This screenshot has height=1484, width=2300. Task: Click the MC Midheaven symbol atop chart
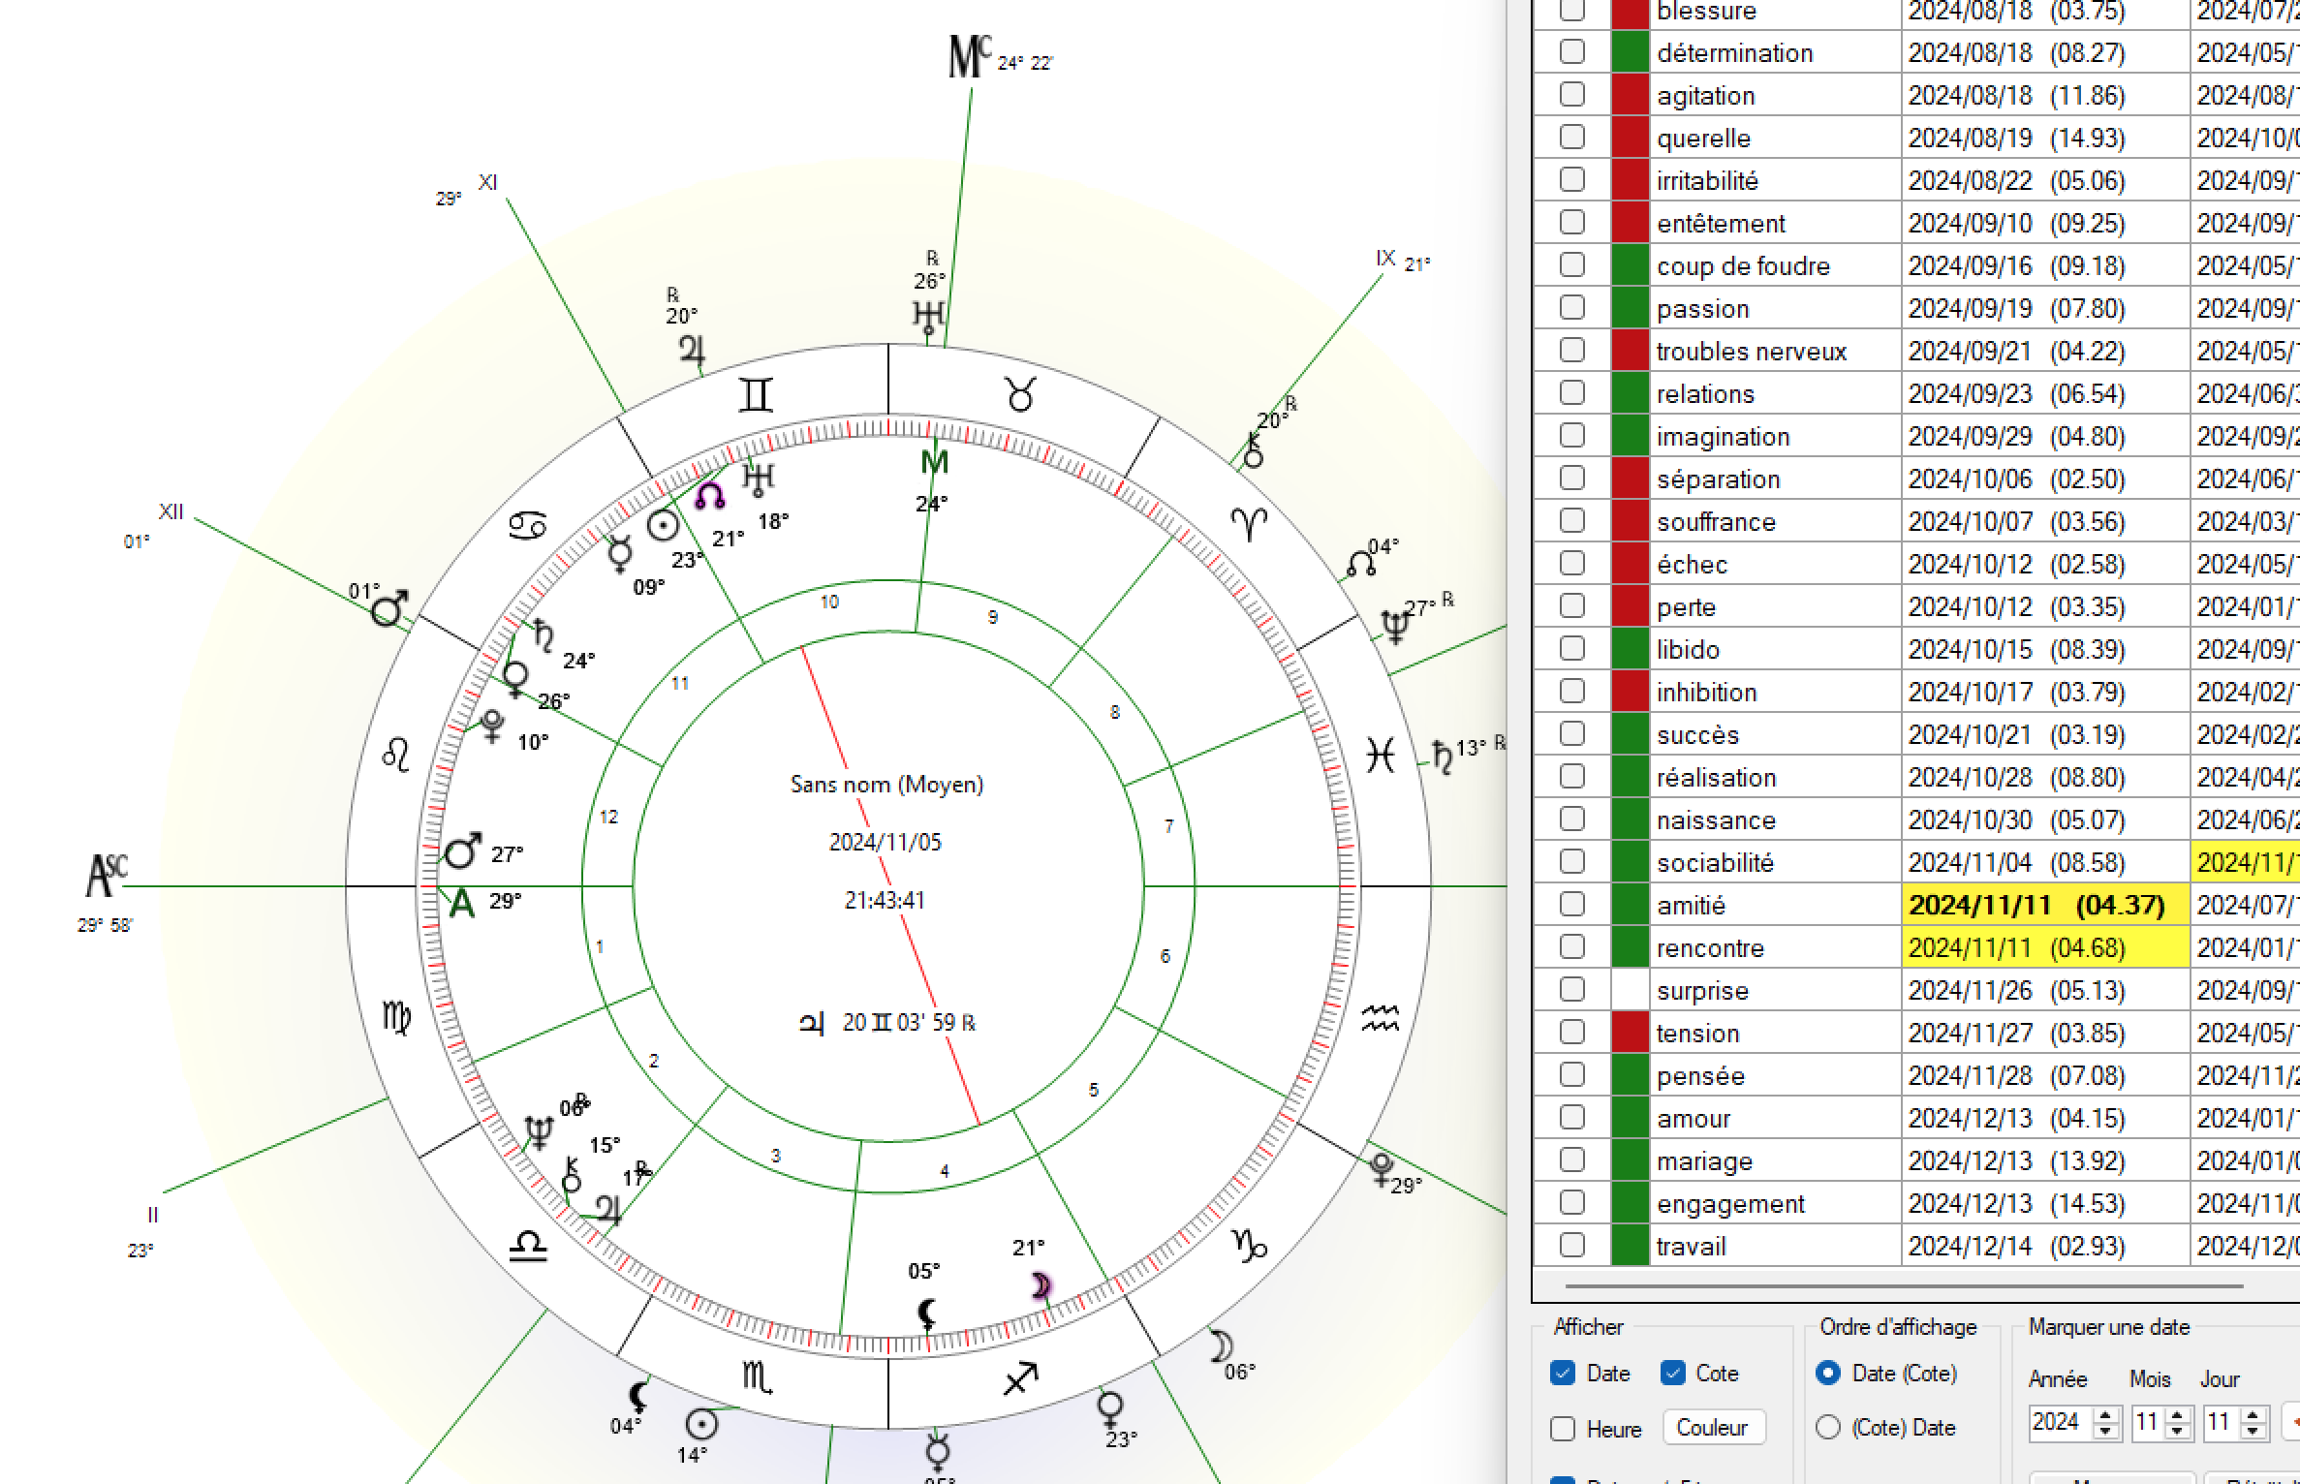tap(970, 58)
